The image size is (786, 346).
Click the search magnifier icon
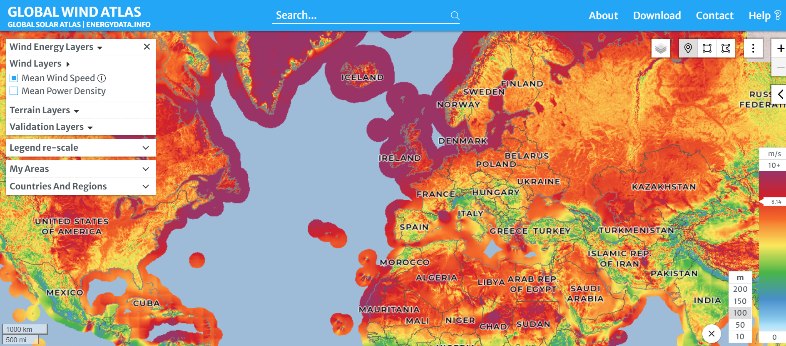(x=455, y=16)
